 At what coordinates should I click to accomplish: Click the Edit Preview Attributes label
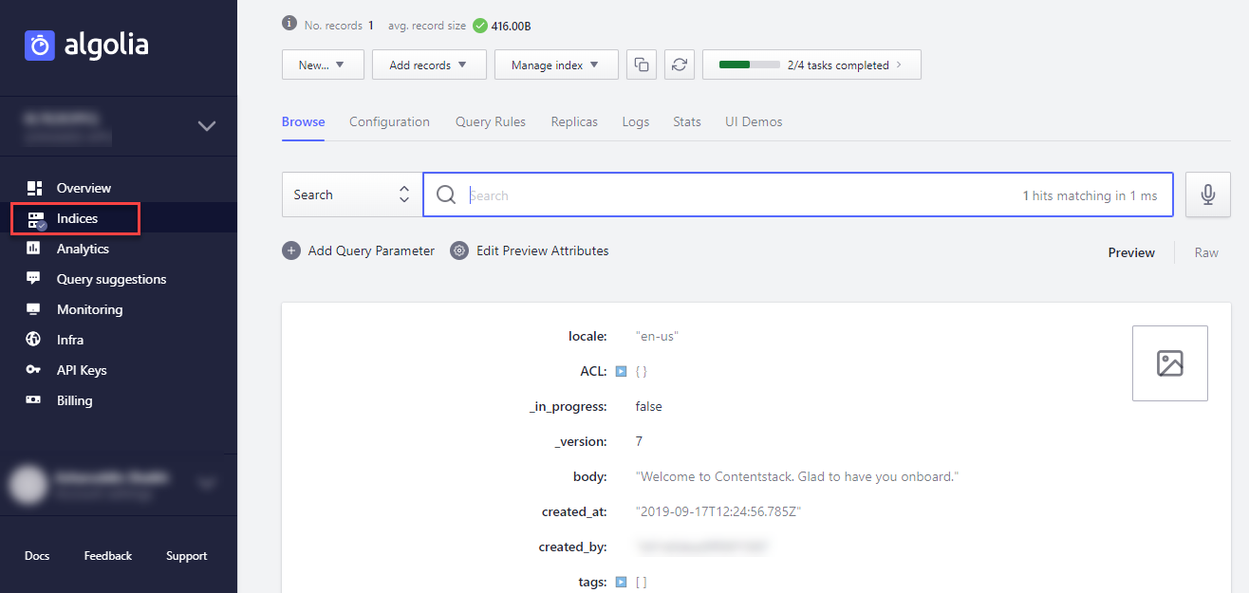(x=543, y=251)
